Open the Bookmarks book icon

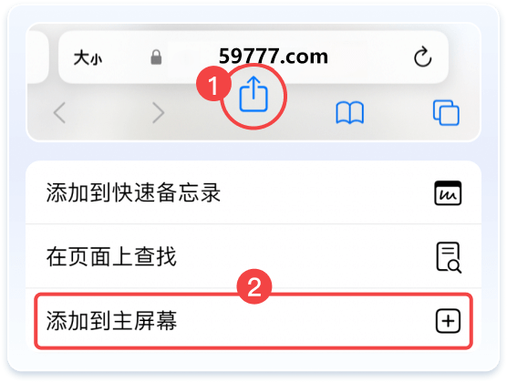350,113
